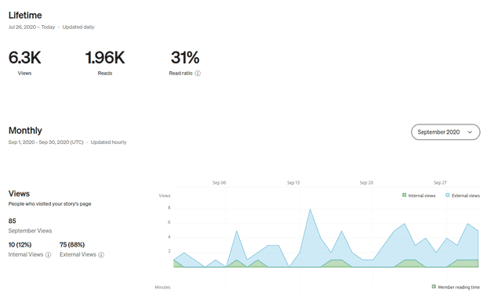Click the Internal views legend label
The image size is (494, 295).
(x=422, y=196)
